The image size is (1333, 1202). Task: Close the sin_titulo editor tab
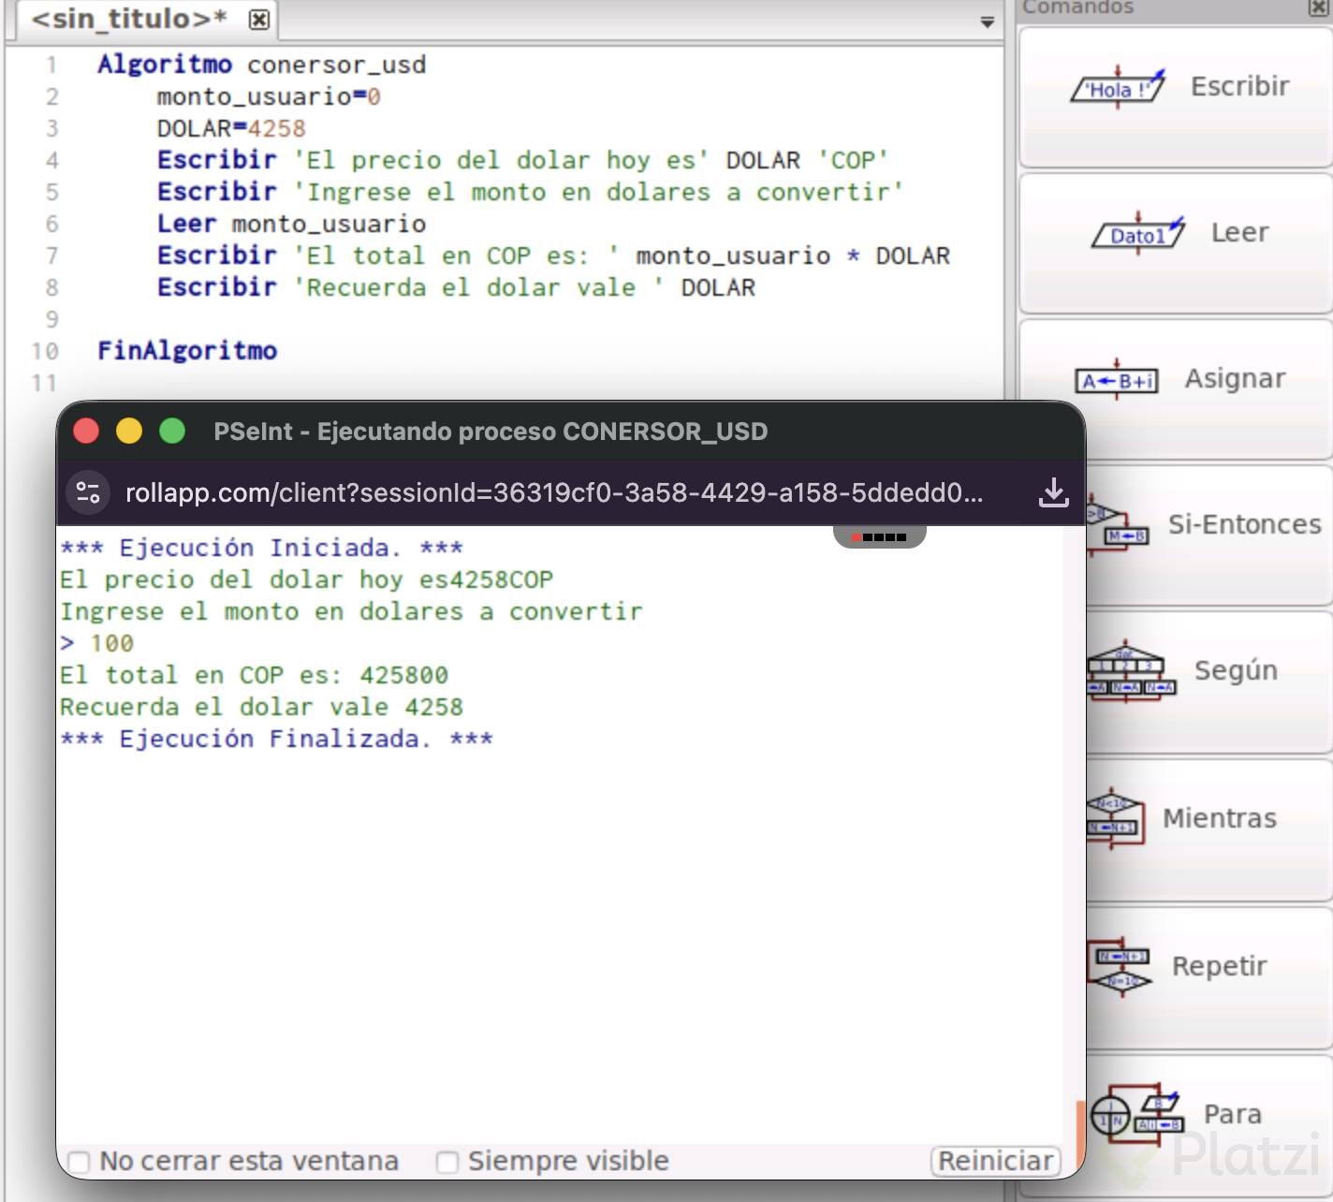(x=259, y=19)
